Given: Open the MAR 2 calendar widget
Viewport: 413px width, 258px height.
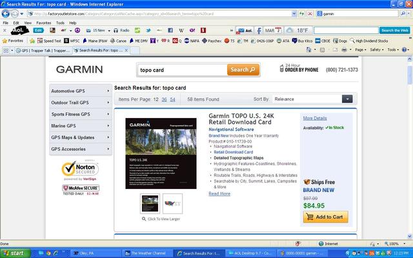Looking at the screenshot, I should coord(273,30).
